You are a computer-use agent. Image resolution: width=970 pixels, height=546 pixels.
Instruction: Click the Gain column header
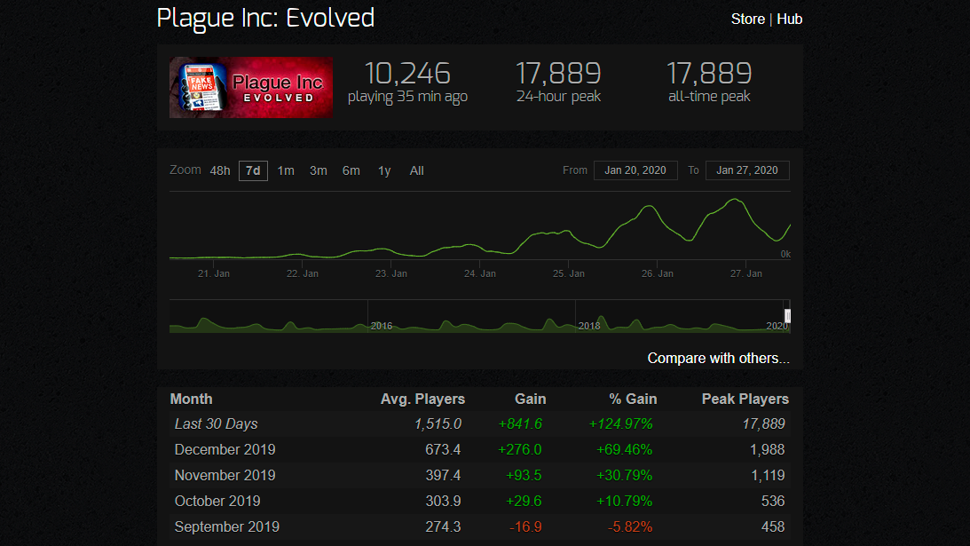coord(530,400)
